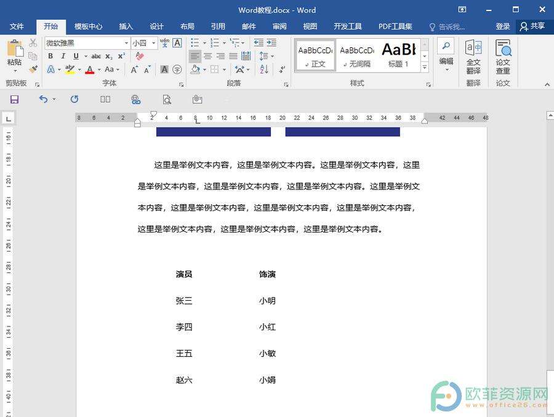Toggle Italic formatting
The image size is (554, 417).
(x=63, y=56)
